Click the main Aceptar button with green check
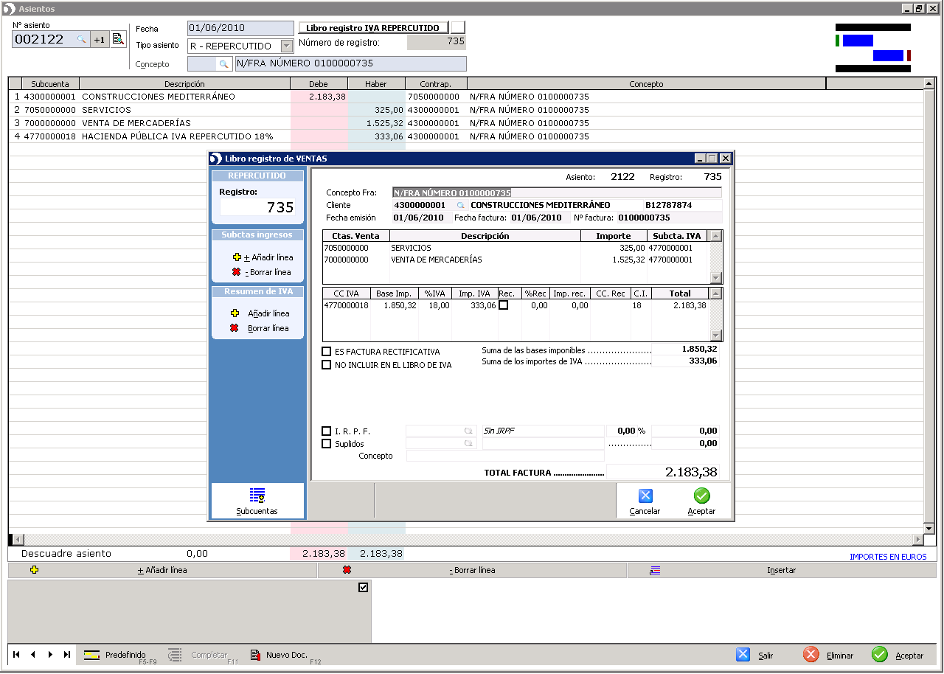The width and height of the screenshot is (944, 674). point(898,655)
